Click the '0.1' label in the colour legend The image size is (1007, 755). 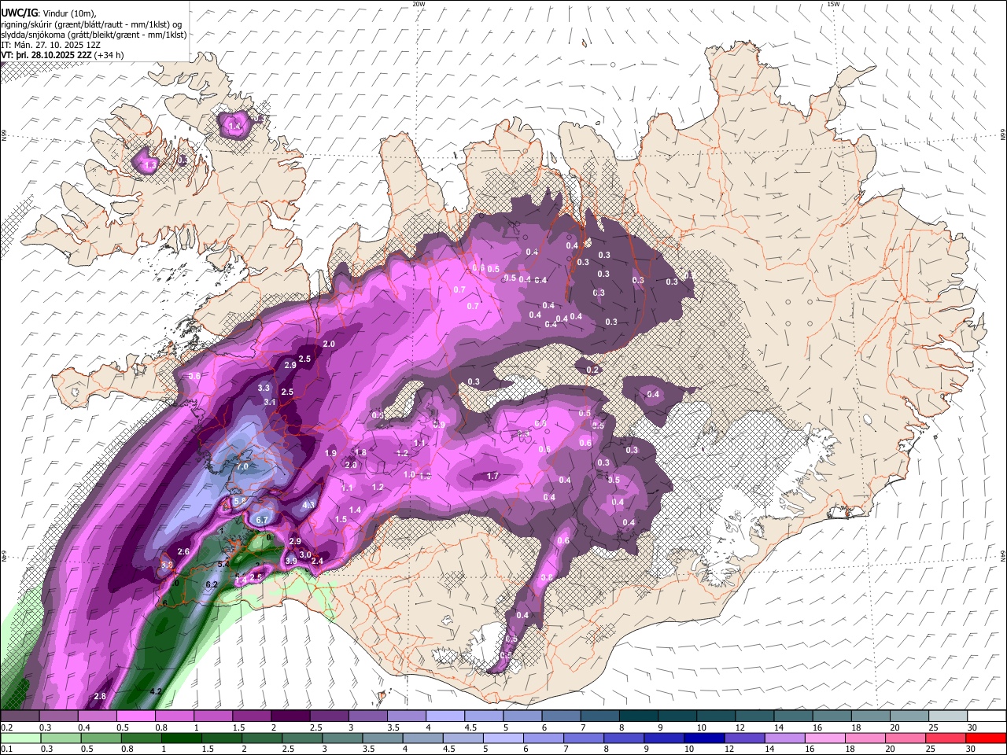tap(6, 749)
